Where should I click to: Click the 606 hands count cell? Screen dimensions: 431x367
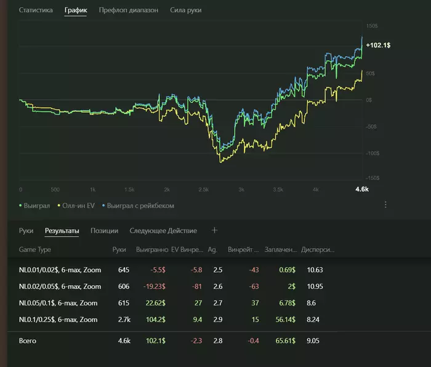(x=124, y=286)
